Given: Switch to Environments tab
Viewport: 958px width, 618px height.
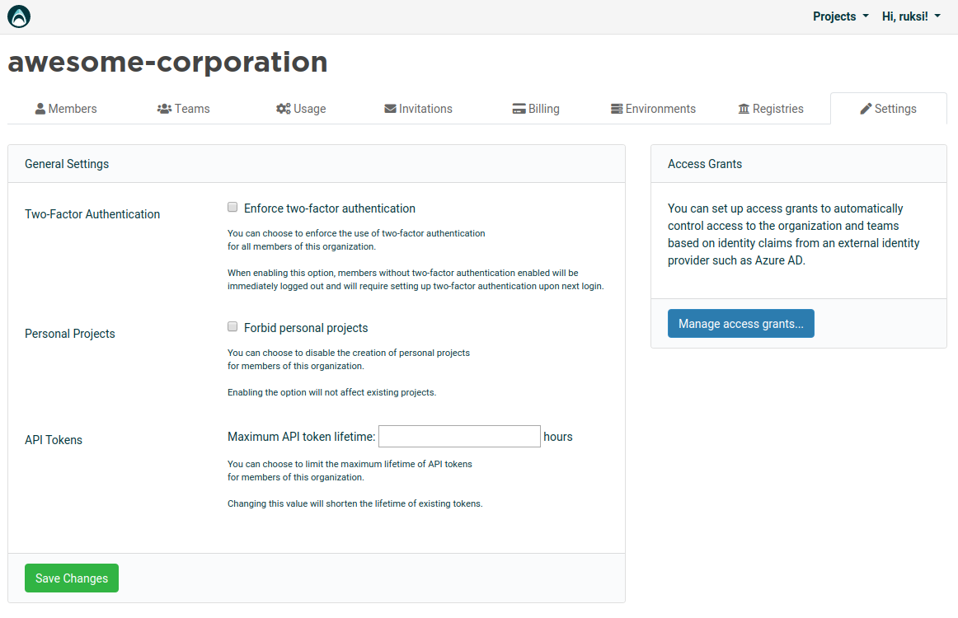Looking at the screenshot, I should tap(653, 109).
